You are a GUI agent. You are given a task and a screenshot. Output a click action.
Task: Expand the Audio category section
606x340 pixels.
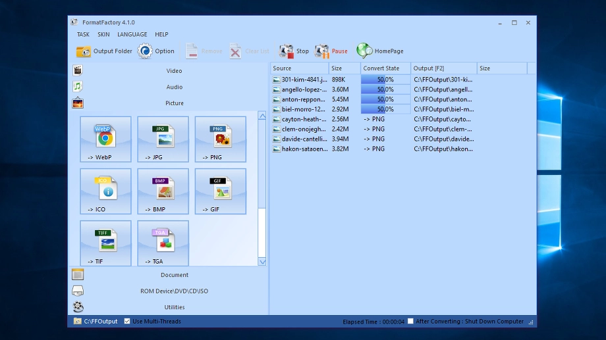(174, 87)
